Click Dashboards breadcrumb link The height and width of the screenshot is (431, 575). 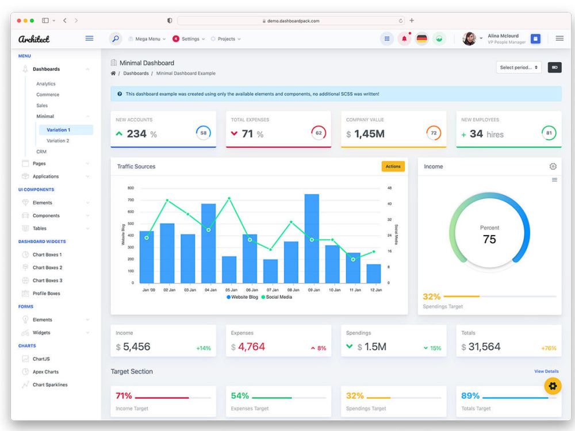click(x=136, y=74)
